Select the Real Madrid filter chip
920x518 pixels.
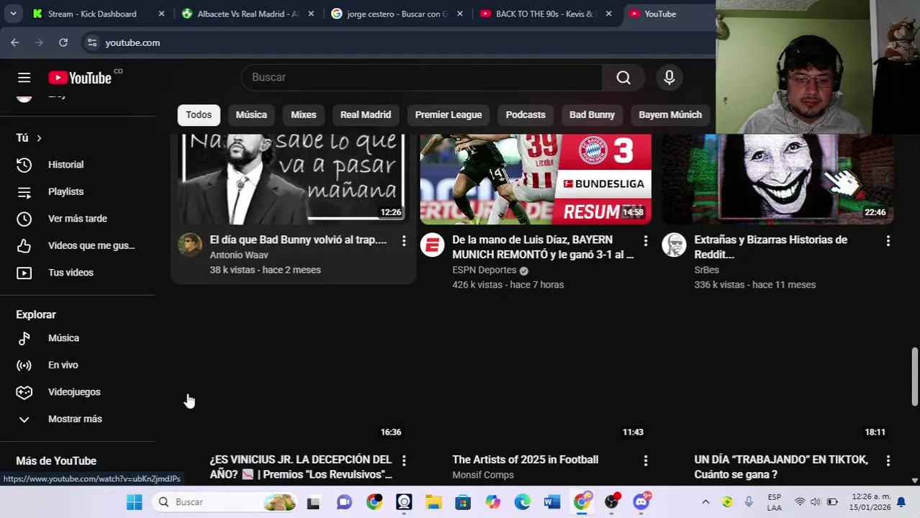coord(366,114)
